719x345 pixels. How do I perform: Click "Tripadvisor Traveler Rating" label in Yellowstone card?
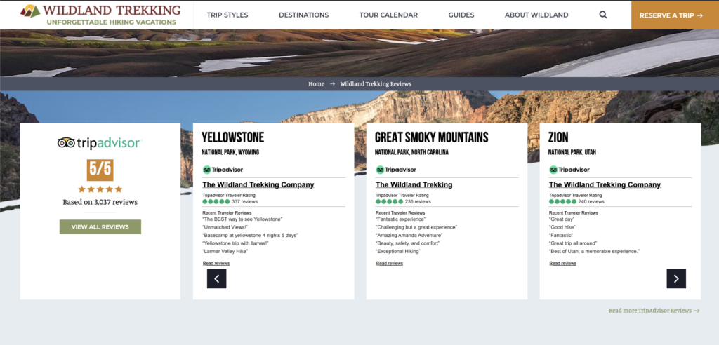coord(229,195)
